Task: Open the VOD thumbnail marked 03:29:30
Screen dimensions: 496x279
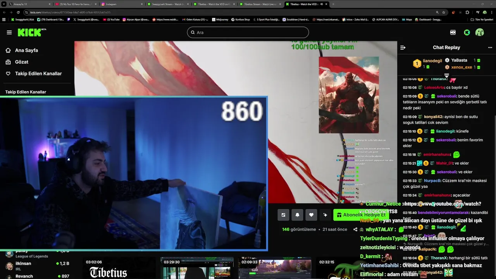Action: [197, 267]
